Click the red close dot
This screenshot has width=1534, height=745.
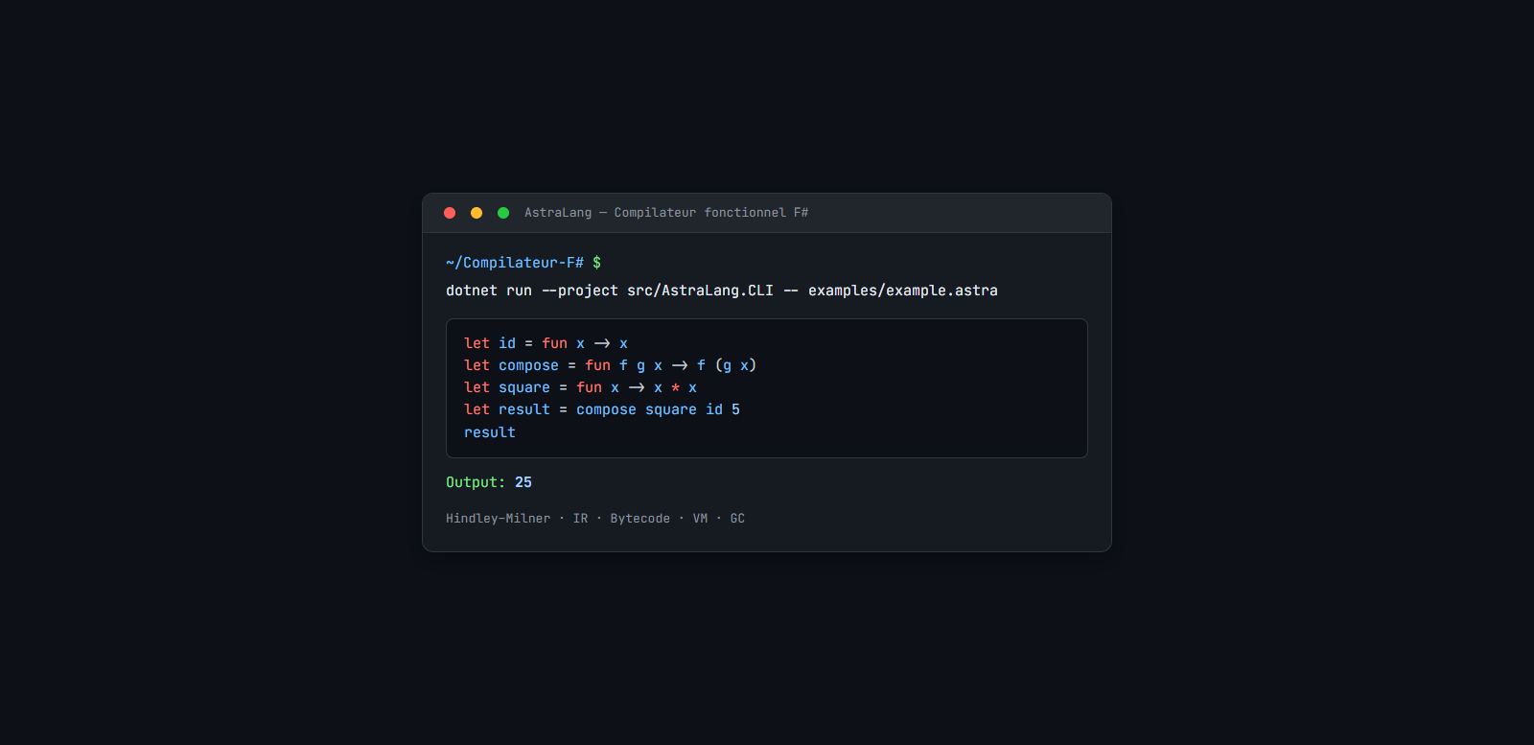click(x=450, y=213)
